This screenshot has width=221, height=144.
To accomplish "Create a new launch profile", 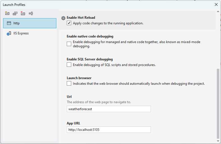I will click(7, 13).
